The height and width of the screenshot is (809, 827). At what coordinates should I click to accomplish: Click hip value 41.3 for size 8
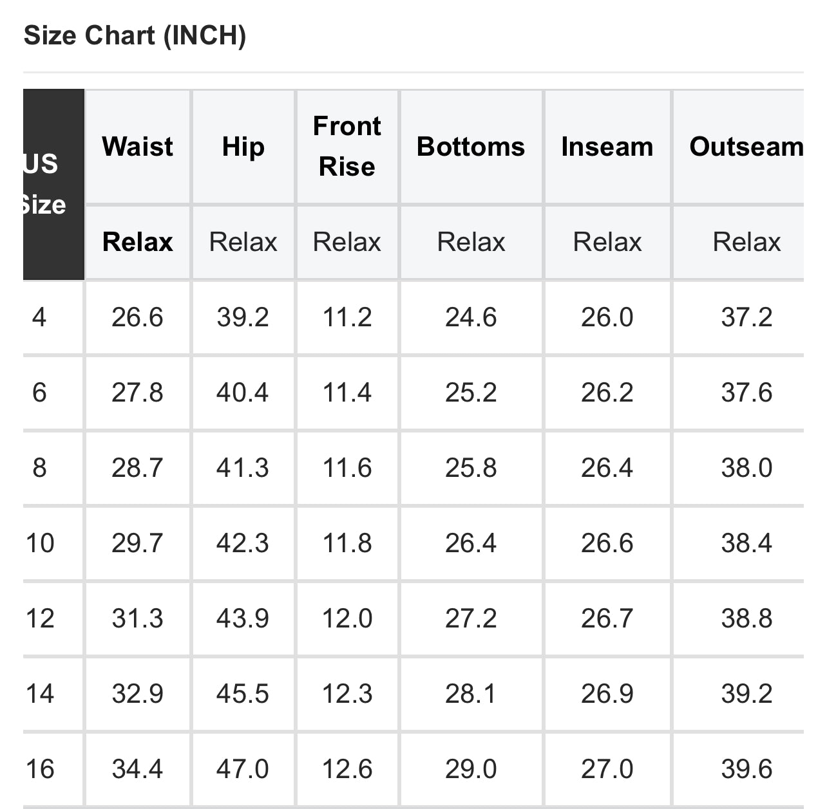click(242, 468)
